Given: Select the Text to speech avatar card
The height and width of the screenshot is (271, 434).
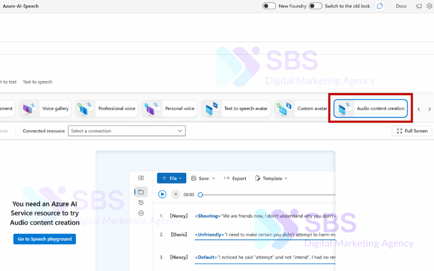Looking at the screenshot, I should pyautogui.click(x=236, y=108).
